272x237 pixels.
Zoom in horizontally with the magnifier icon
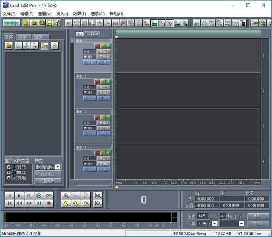[x=66, y=196]
